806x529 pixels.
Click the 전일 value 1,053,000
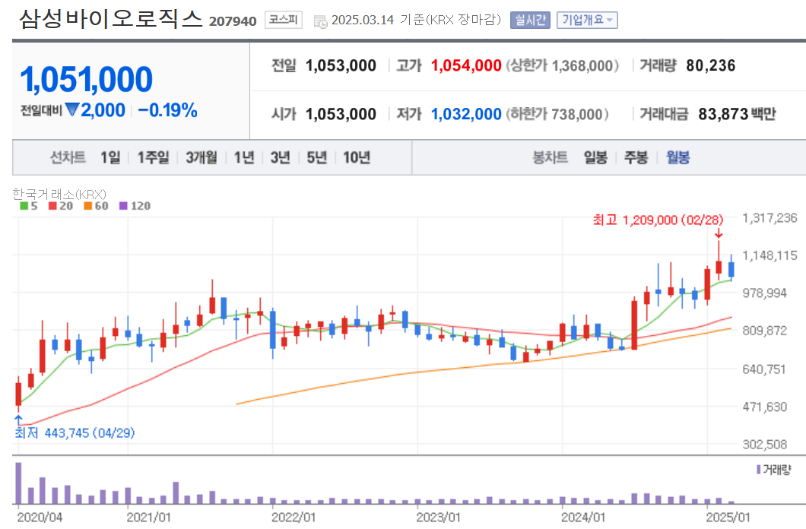(x=341, y=65)
